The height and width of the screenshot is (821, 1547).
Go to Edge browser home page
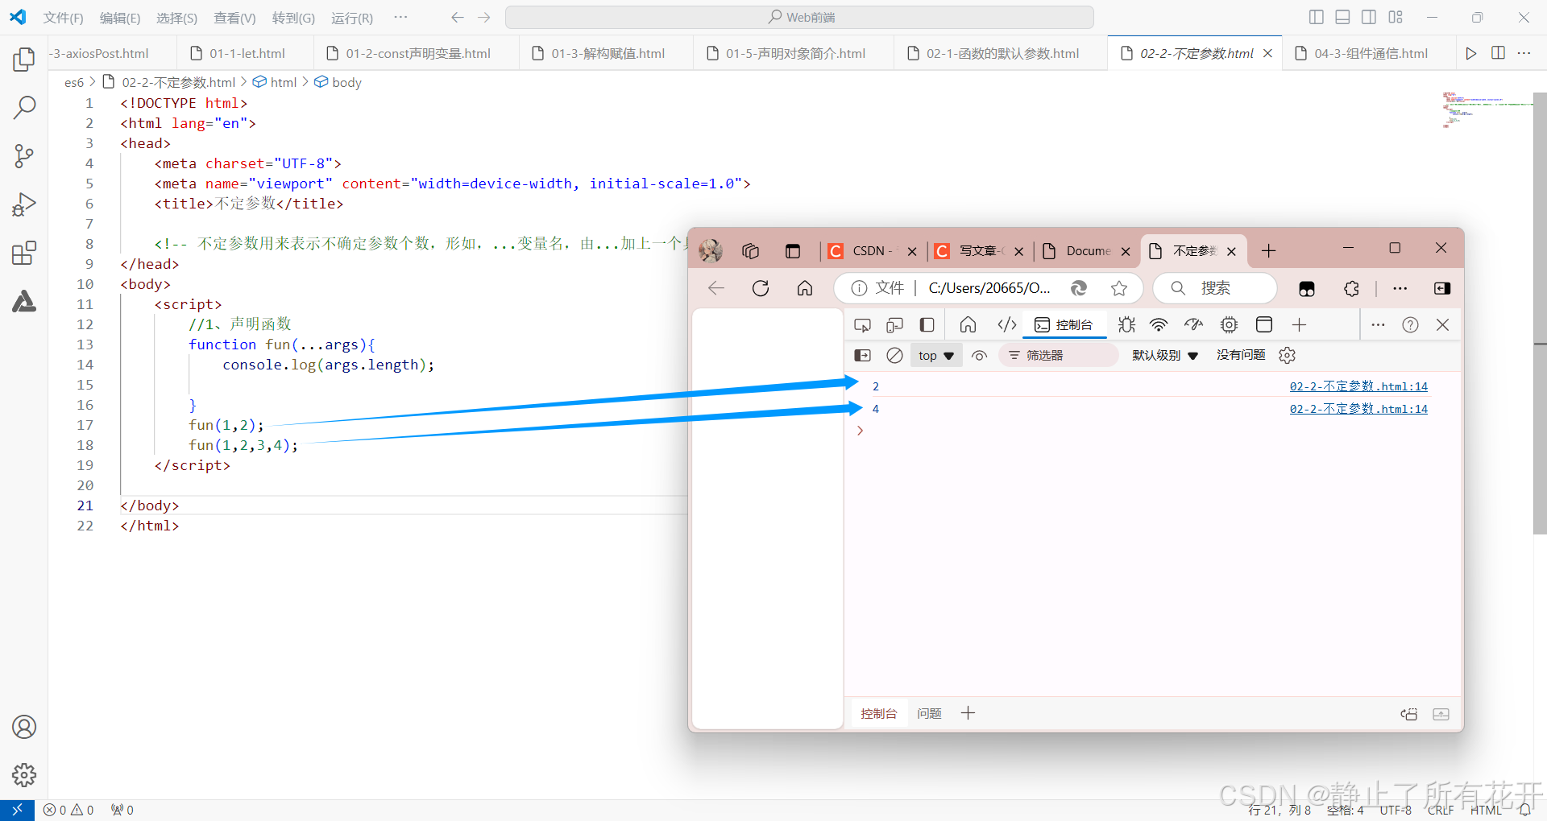tap(805, 288)
